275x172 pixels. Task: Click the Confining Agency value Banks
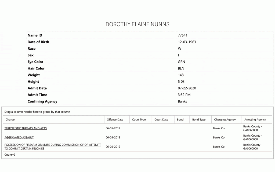pyautogui.click(x=182, y=101)
